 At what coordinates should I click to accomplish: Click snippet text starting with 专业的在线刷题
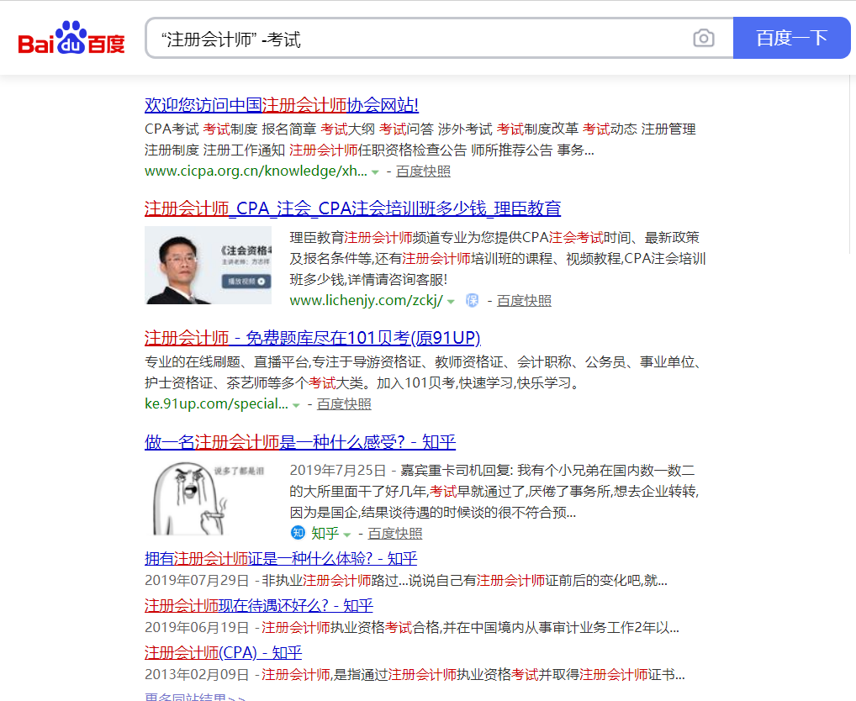pos(425,372)
